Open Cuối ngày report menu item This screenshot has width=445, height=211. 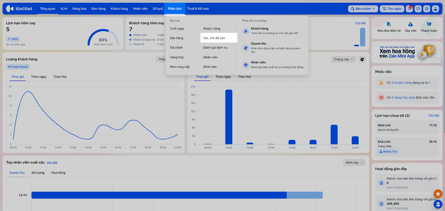point(177,29)
